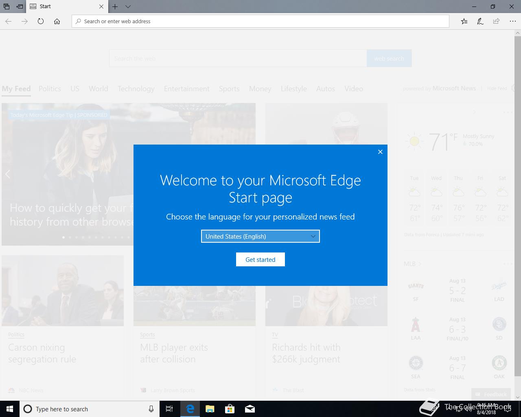This screenshot has height=417, width=521.
Task: Click the Edge icon in the taskbar
Action: (190, 409)
